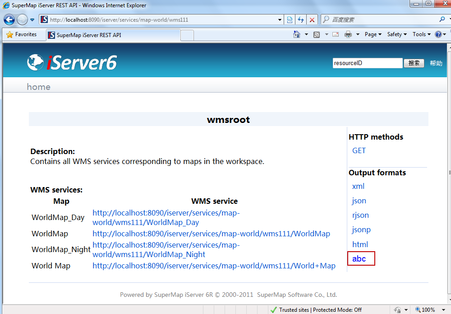451x314 pixels.
Task: Click the browser Back arrow button
Action: [9, 20]
